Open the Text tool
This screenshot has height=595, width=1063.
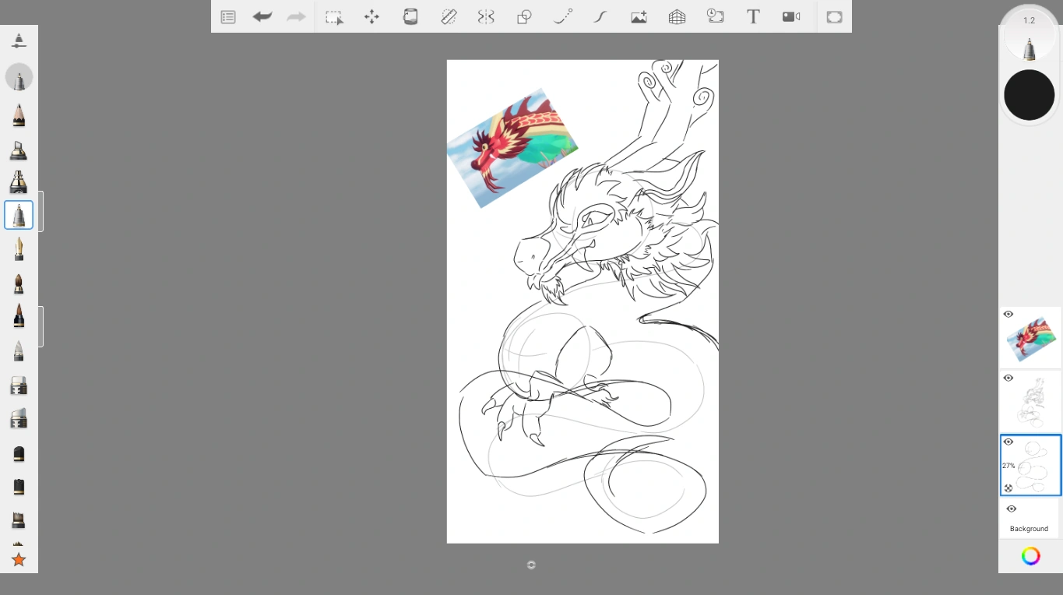click(752, 16)
